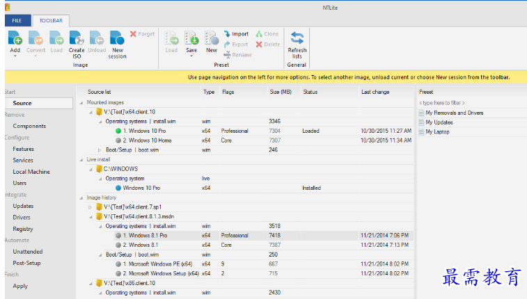Click the Save preset icon
Image resolution: width=527 pixels, height=299 pixels.
pos(191,40)
